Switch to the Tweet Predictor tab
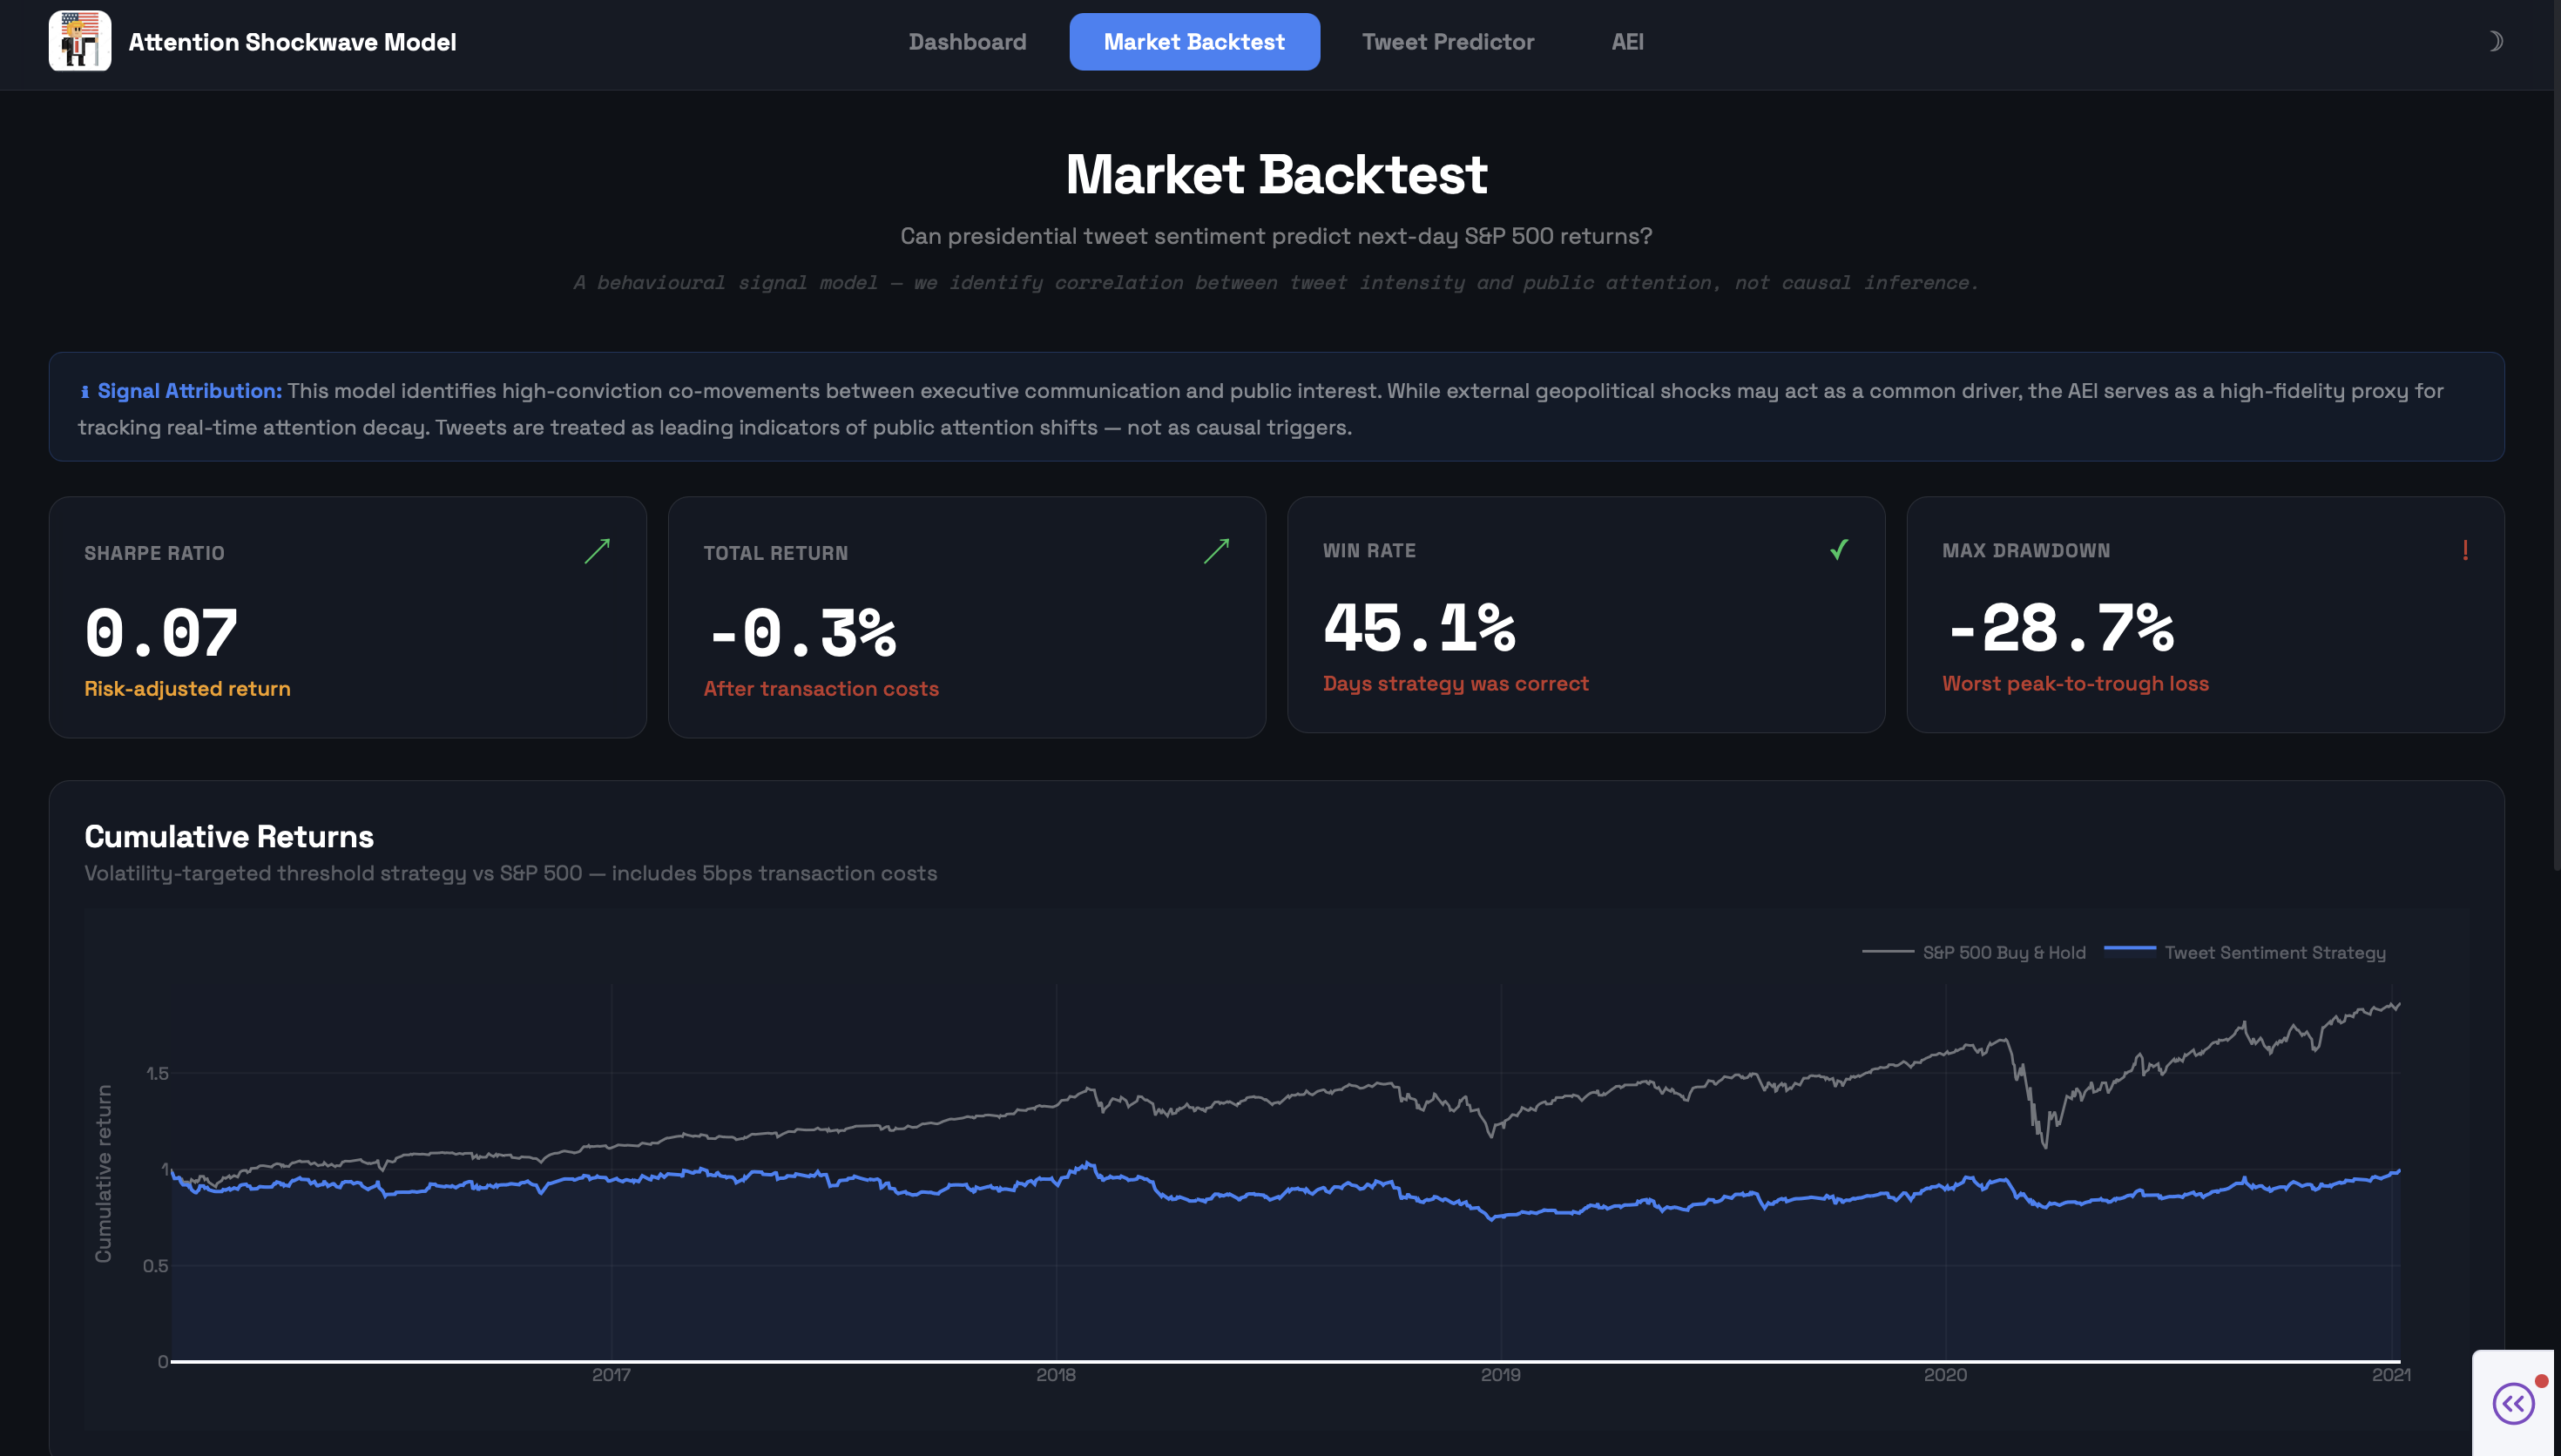This screenshot has width=2561, height=1456. 1447,42
